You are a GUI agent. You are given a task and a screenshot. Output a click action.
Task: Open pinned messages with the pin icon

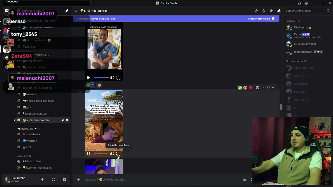pos(271,11)
